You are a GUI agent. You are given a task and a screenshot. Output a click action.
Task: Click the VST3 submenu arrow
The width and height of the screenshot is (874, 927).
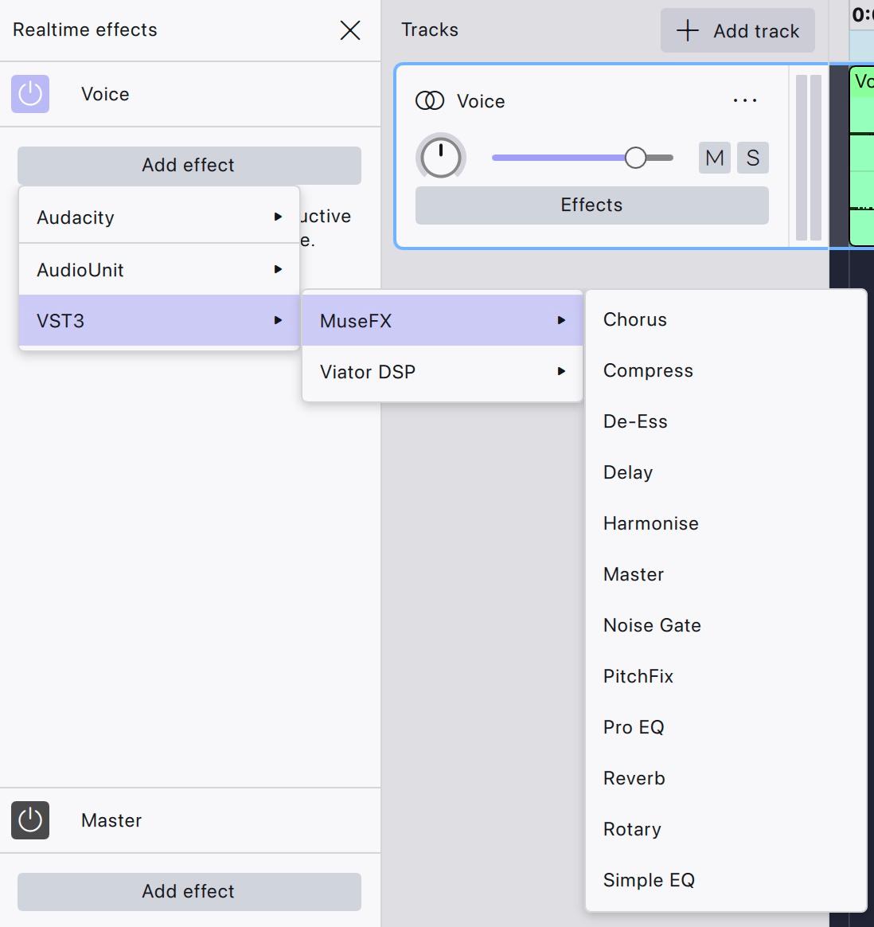278,320
